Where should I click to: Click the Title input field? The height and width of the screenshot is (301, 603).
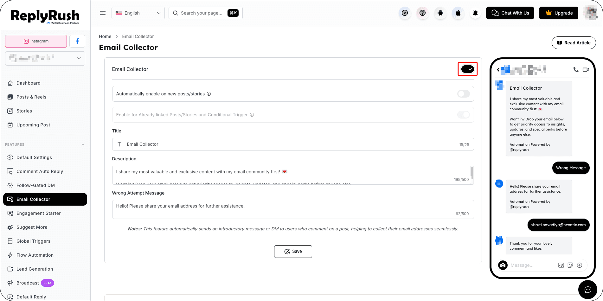(293, 144)
